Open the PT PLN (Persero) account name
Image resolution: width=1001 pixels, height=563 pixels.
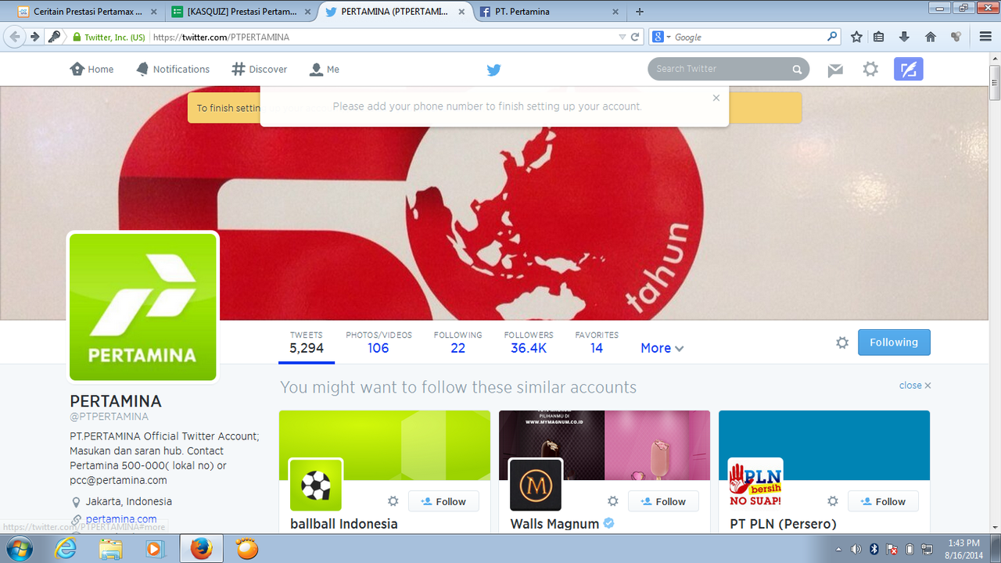tap(783, 524)
